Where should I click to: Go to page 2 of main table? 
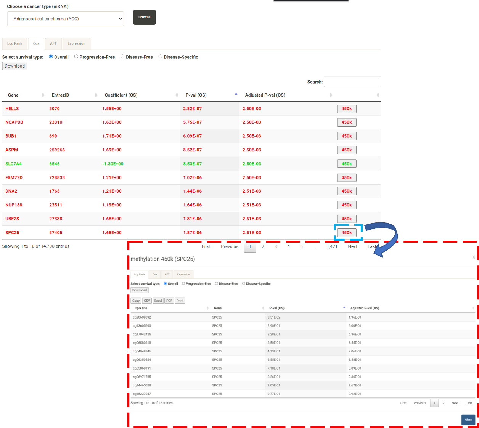coord(263,246)
